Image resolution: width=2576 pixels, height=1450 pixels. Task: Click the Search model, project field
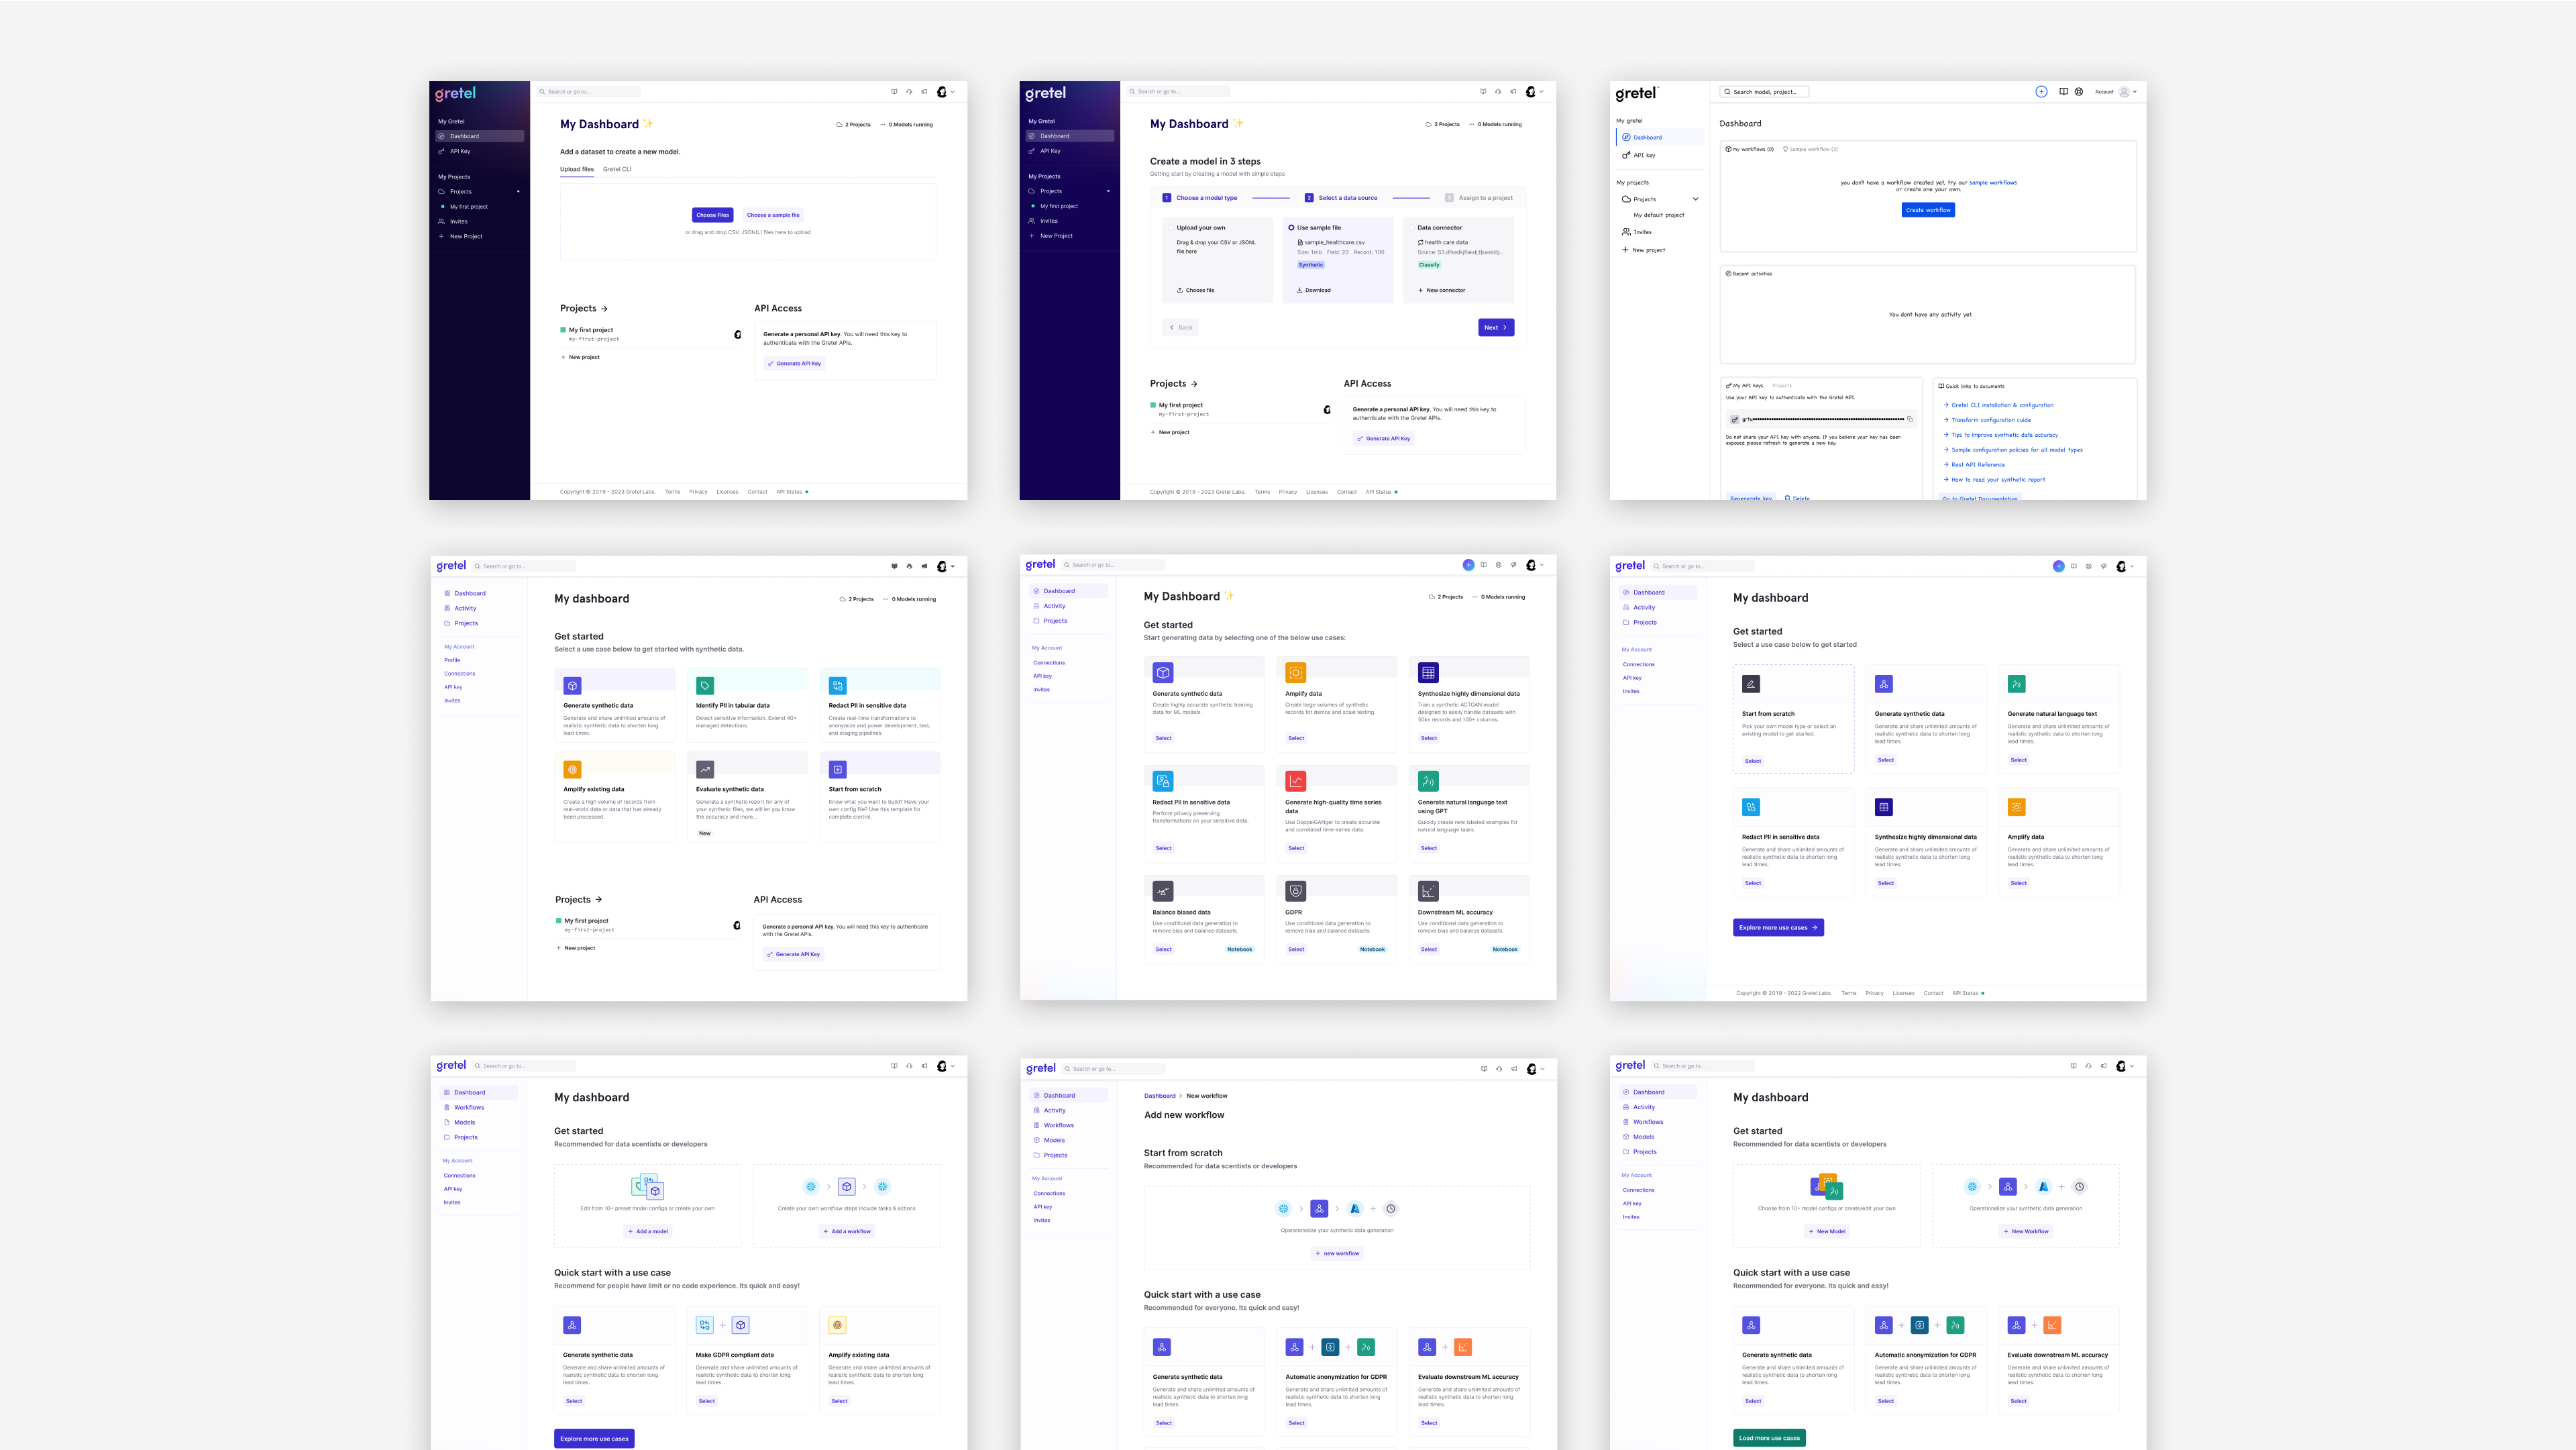[x=1764, y=92]
